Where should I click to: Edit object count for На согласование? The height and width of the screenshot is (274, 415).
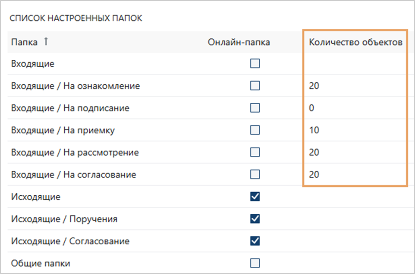[x=314, y=174]
